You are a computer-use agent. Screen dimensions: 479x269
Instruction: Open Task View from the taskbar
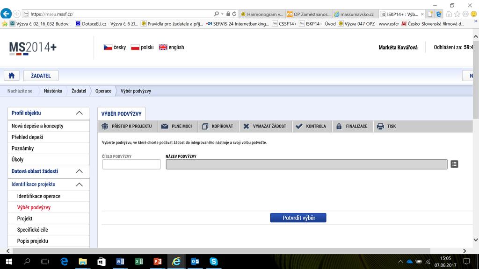[x=45, y=262]
